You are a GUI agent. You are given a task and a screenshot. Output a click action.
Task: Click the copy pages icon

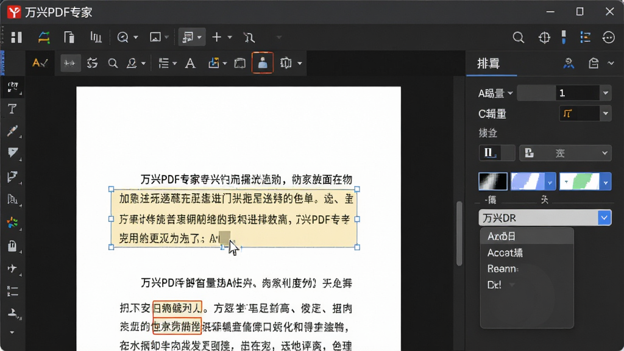pyautogui.click(x=69, y=37)
